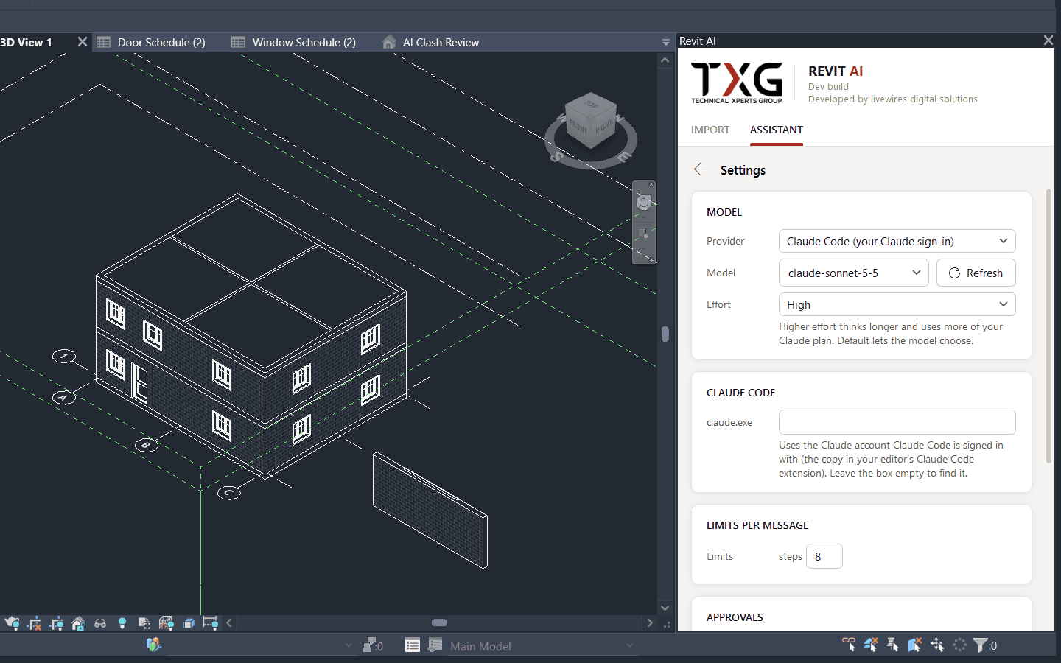Toggle the show crop region icon
Screen dimensions: 1061x663
coord(56,623)
